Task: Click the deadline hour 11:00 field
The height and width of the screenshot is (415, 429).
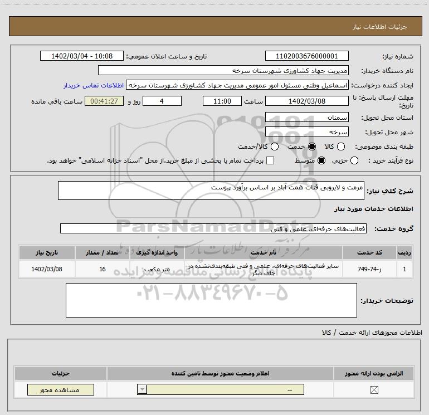Action: [222, 101]
